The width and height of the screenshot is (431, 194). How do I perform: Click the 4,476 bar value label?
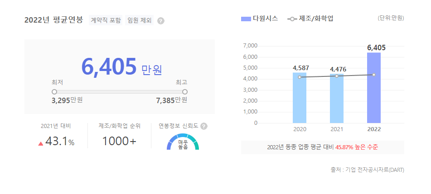tap(338, 69)
